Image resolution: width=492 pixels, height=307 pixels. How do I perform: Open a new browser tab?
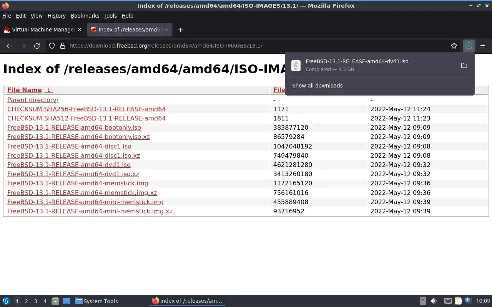(x=180, y=30)
